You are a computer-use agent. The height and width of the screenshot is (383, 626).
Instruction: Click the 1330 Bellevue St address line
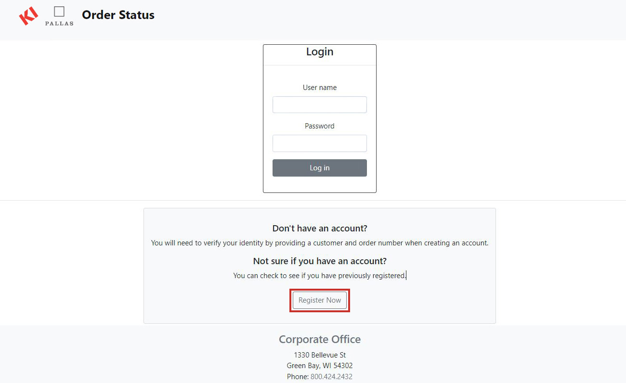point(319,355)
